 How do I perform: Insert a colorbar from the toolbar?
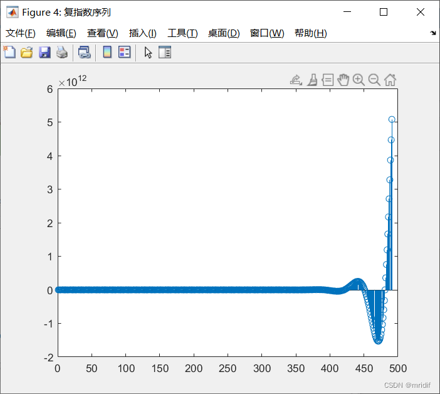click(x=107, y=52)
